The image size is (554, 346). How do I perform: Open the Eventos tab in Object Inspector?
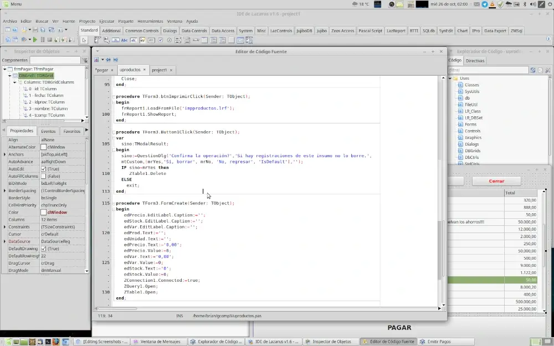coord(48,131)
